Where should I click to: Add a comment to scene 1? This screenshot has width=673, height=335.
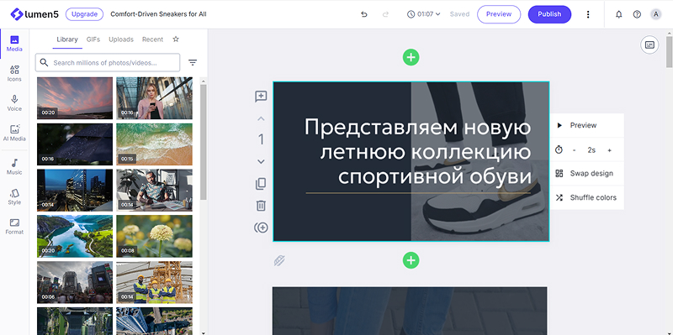pos(261,97)
